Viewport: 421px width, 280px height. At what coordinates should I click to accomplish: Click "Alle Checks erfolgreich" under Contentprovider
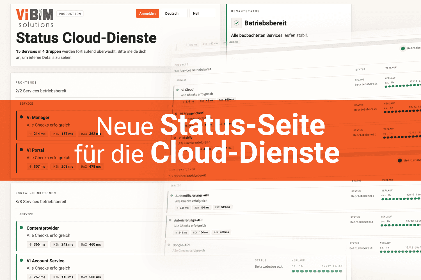tap(49, 235)
